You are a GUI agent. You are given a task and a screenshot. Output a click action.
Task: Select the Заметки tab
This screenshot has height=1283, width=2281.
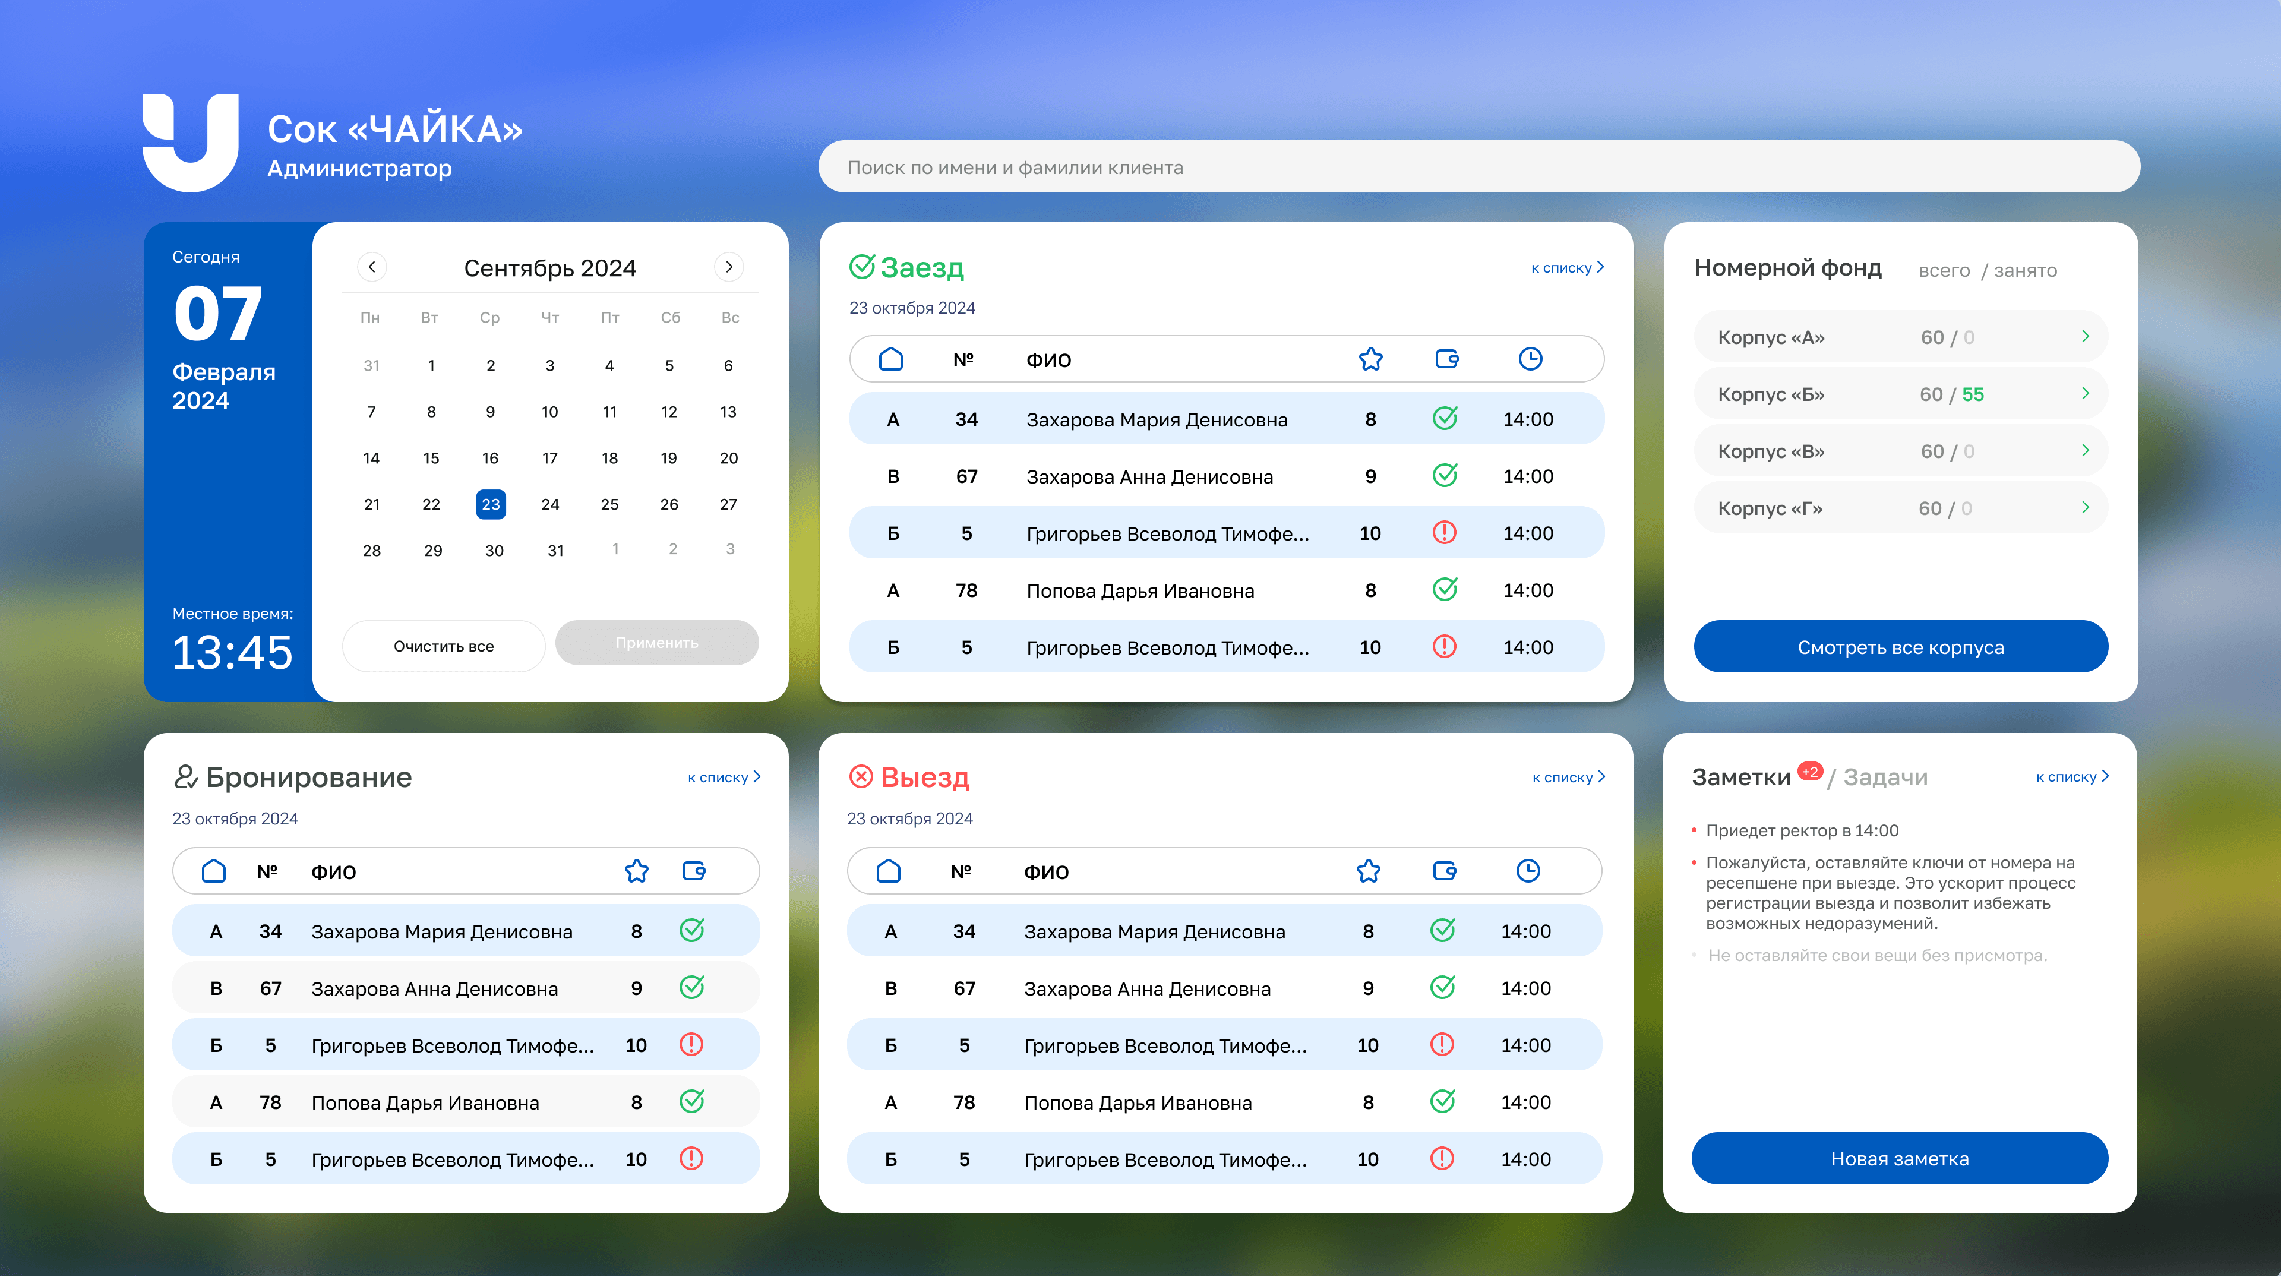(1741, 778)
